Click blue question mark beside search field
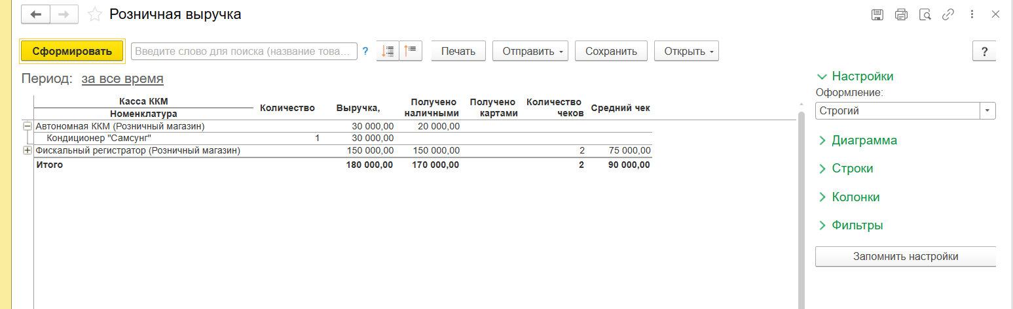This screenshot has height=309, width=1013. (x=365, y=51)
